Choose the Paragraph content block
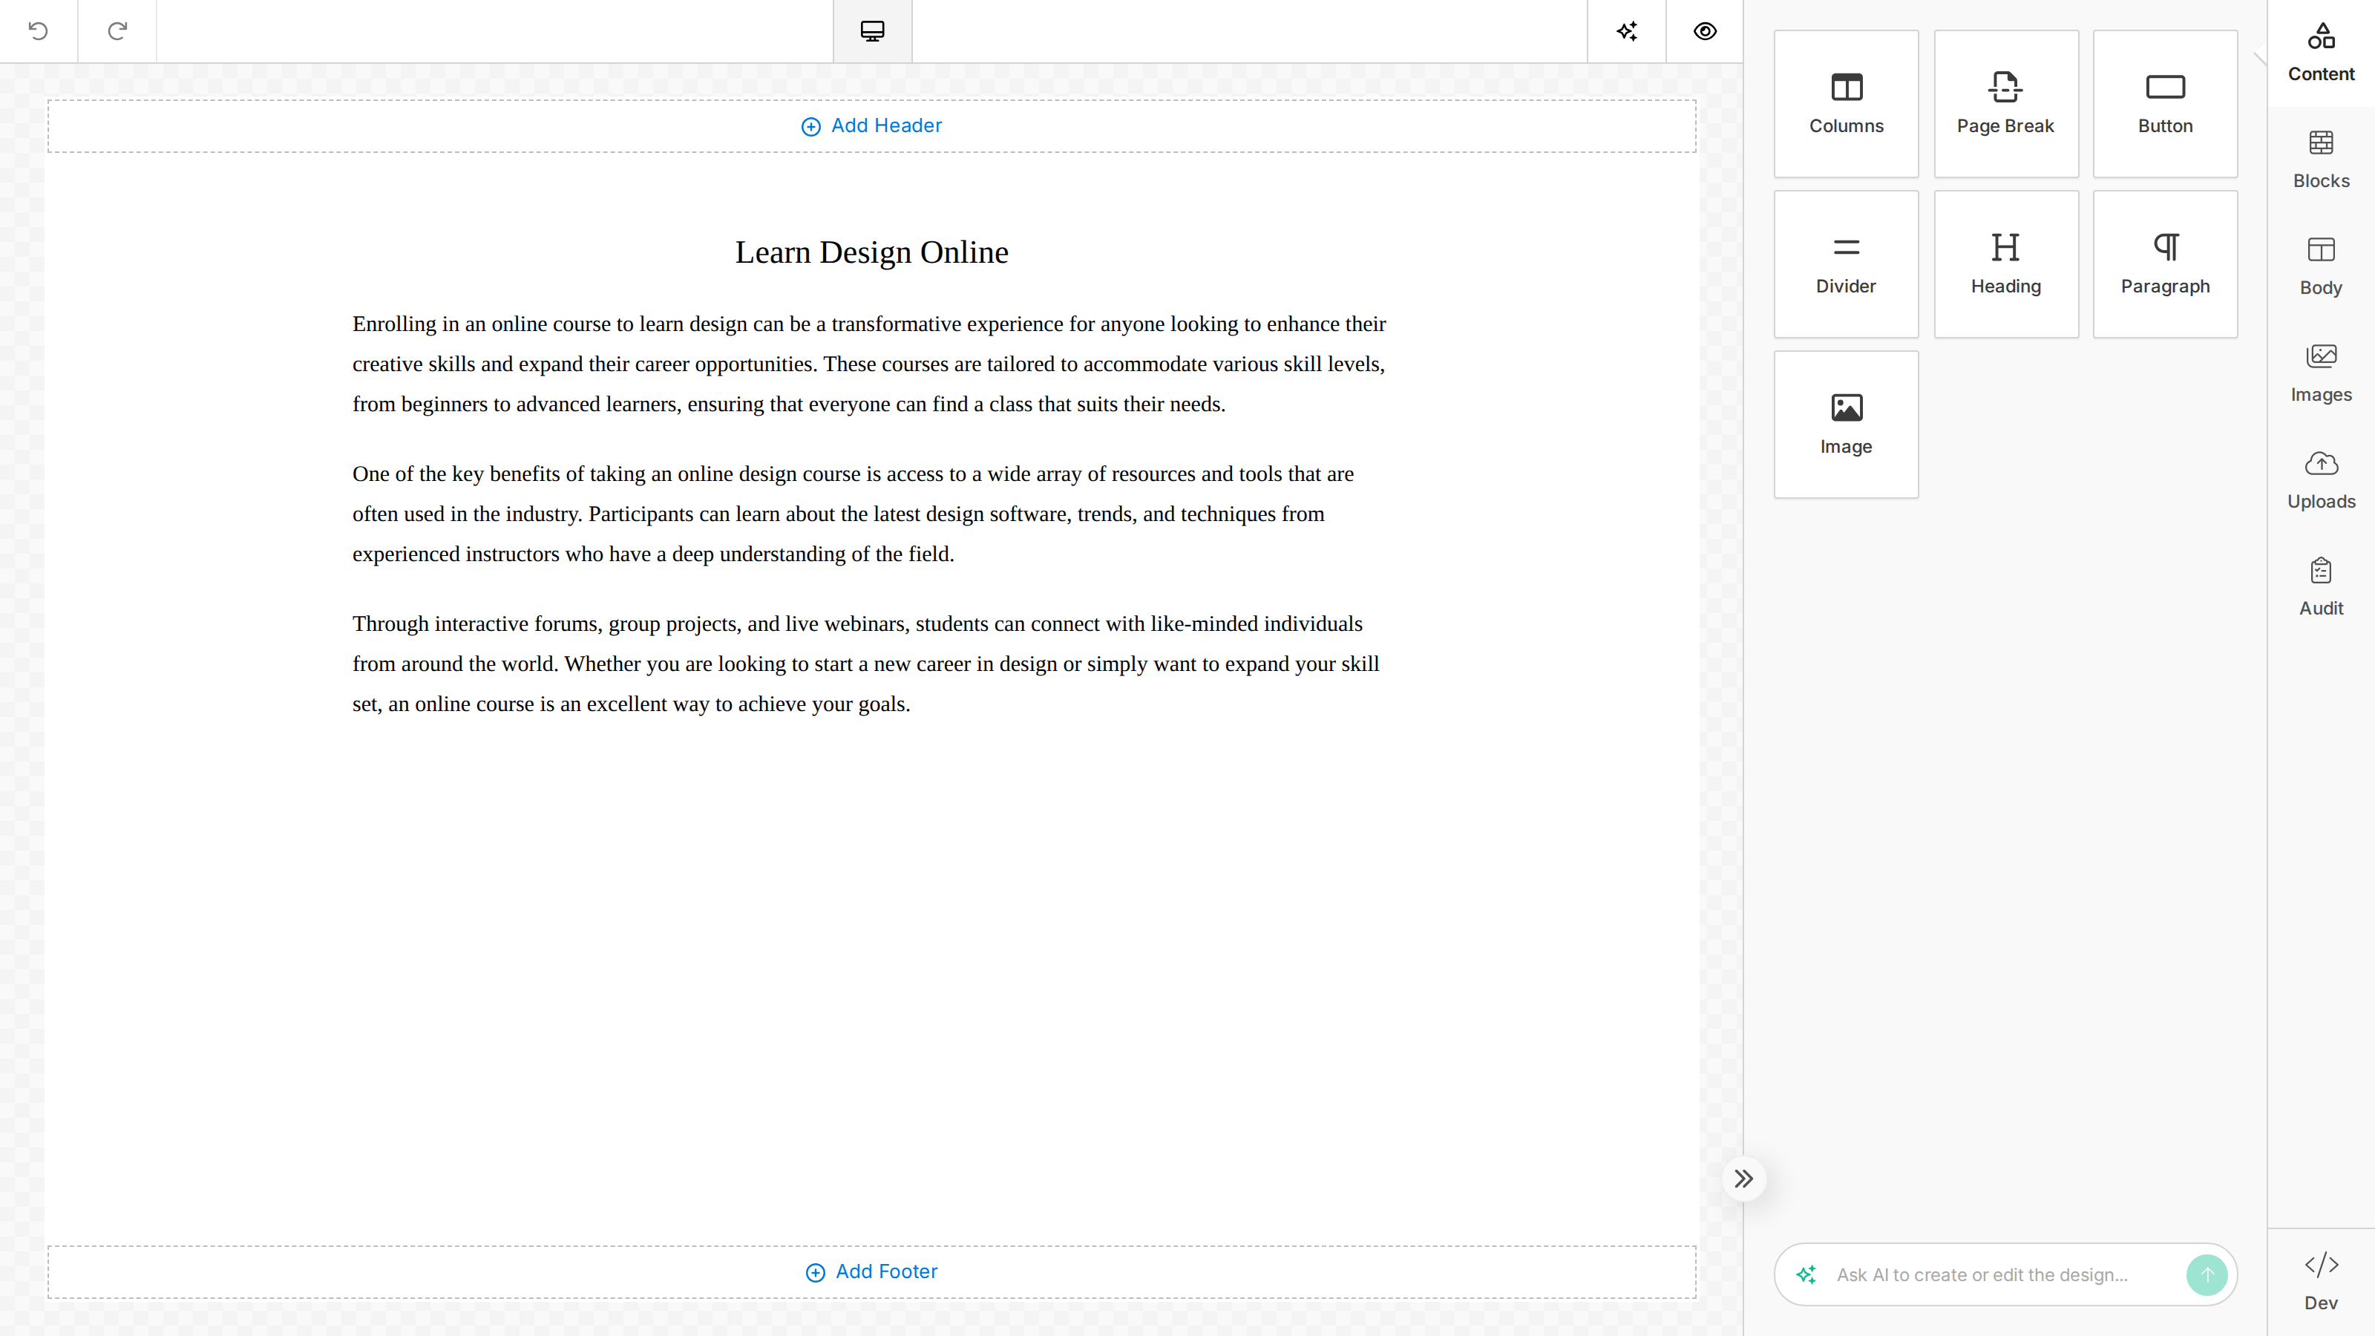 click(x=2165, y=263)
